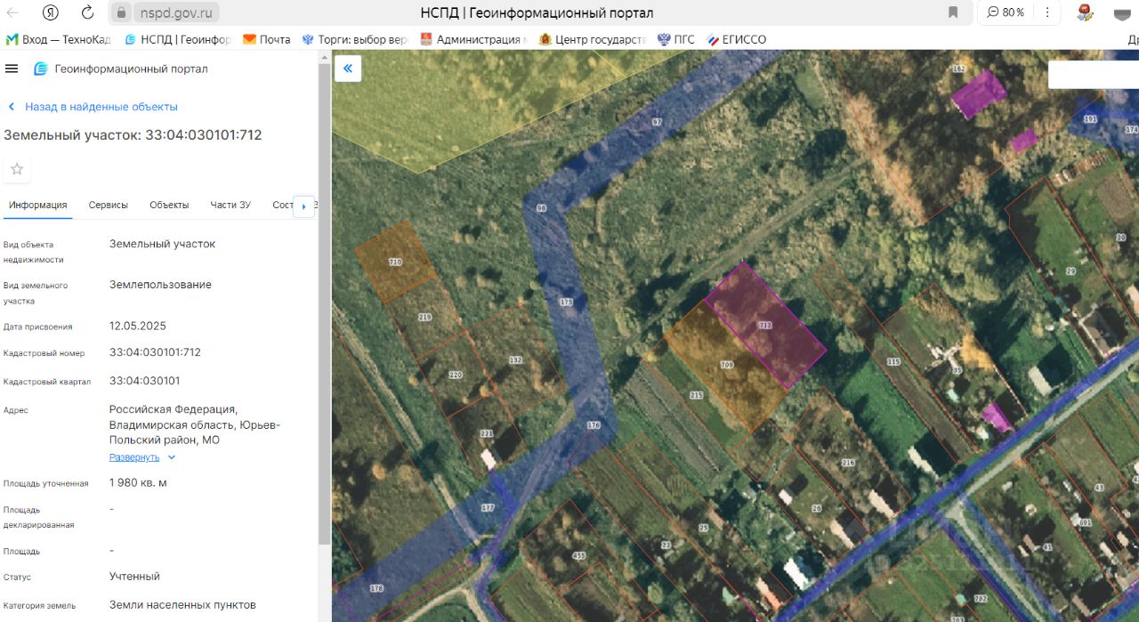The height and width of the screenshot is (622, 1139).
Task: Open the ЕГИССО bookmark
Action: point(737,39)
